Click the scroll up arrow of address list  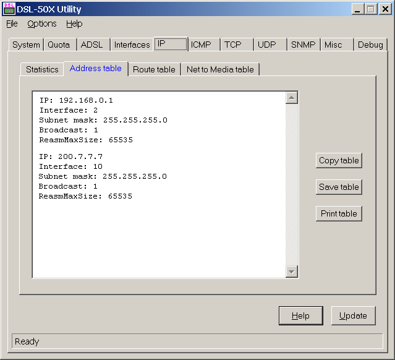click(x=292, y=98)
